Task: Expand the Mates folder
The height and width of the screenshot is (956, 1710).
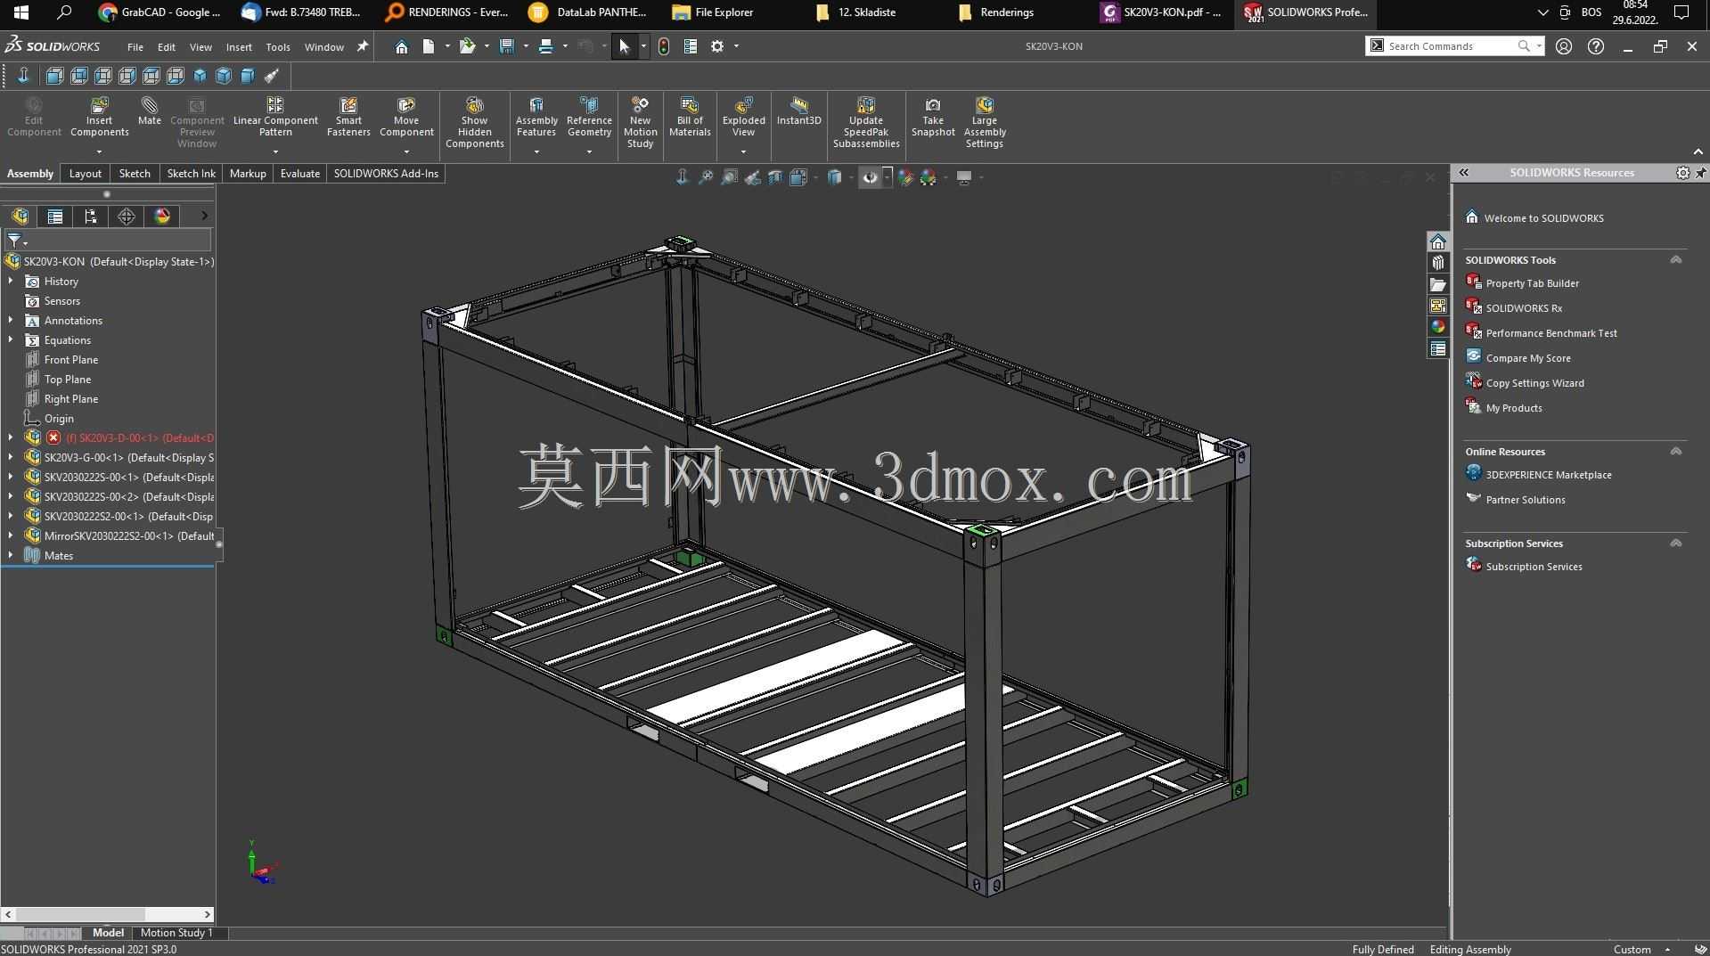Action: pos(11,556)
